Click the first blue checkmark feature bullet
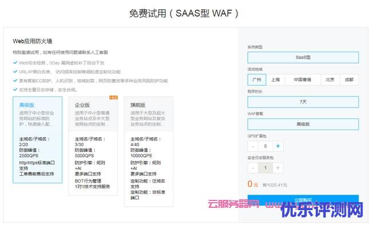The height and width of the screenshot is (225, 371). pos(15,63)
